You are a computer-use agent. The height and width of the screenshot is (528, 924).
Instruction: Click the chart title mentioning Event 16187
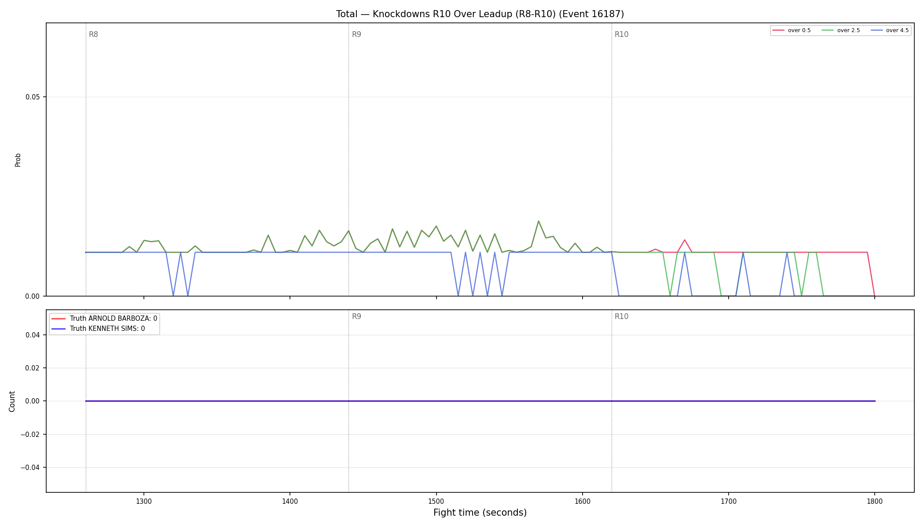(x=480, y=14)
